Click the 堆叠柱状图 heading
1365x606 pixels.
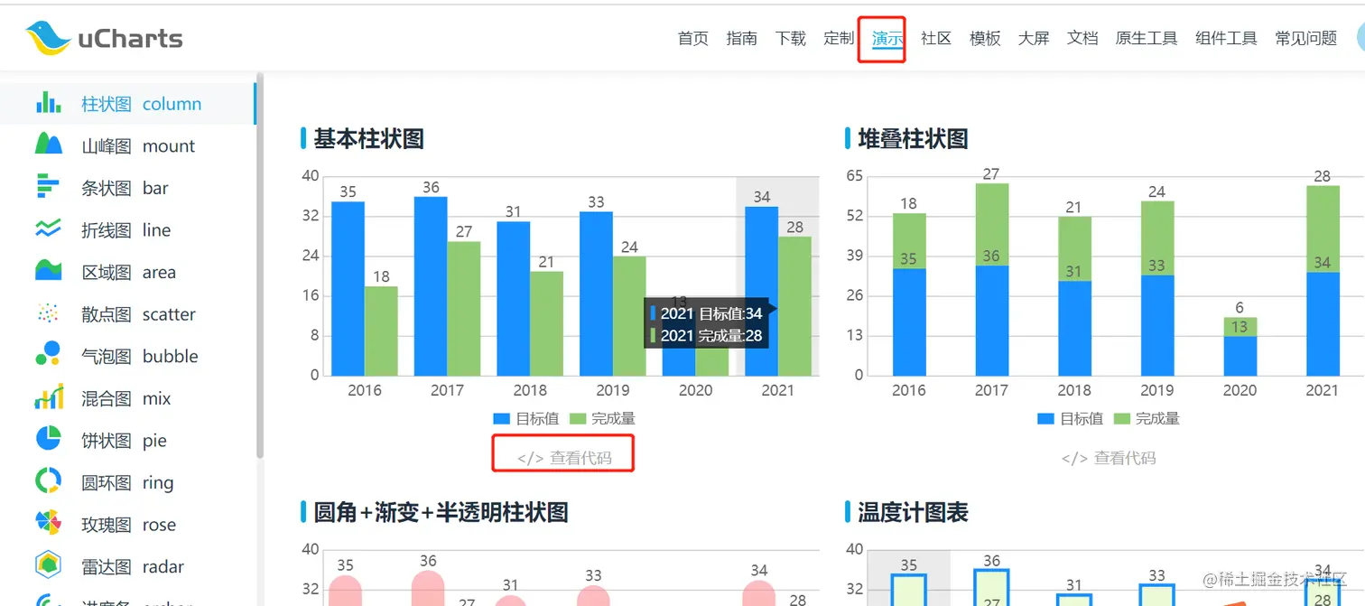[x=913, y=138]
